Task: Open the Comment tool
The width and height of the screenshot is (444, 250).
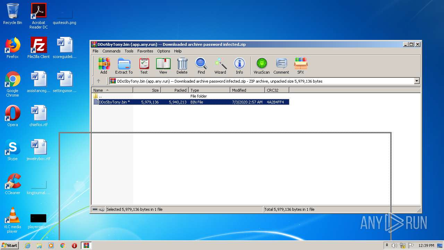Action: 281,66
